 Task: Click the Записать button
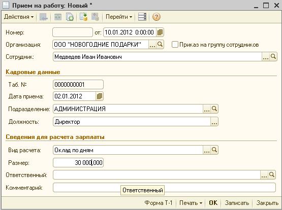(x=237, y=203)
